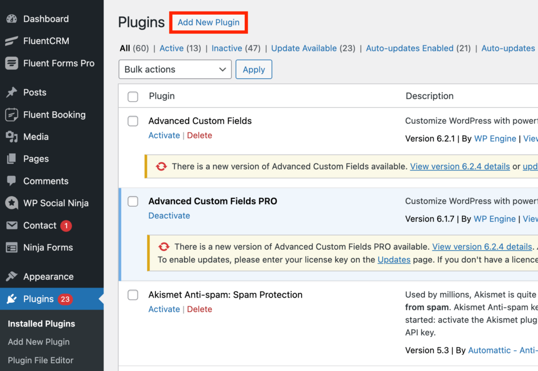View version 6.2.4 details for Advanced Custom Fields
538x371 pixels.
[x=460, y=166]
